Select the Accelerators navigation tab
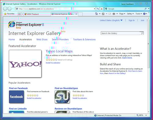Image resolution: width=153 pixels, height=120 pixels. tap(26, 39)
